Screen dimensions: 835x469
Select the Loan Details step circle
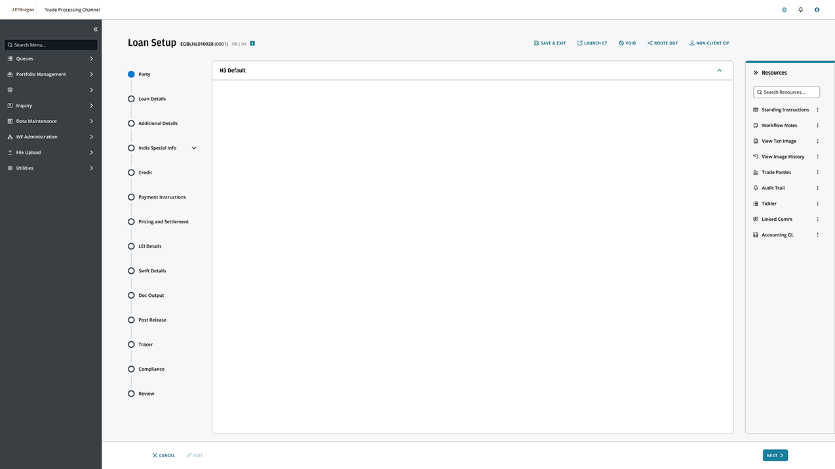(x=131, y=99)
